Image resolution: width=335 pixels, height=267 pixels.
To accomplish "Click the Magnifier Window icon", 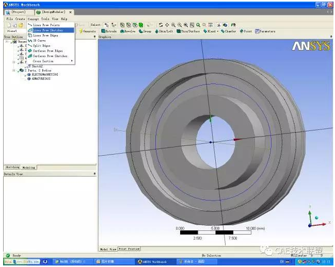I will [192, 25].
